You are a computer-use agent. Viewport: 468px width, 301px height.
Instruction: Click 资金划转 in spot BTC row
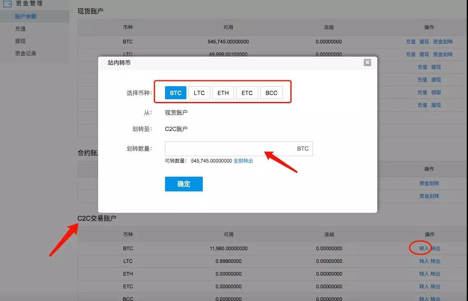pos(443,42)
